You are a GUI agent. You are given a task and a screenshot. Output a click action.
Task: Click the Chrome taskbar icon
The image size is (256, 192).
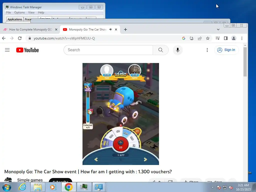click(68, 187)
